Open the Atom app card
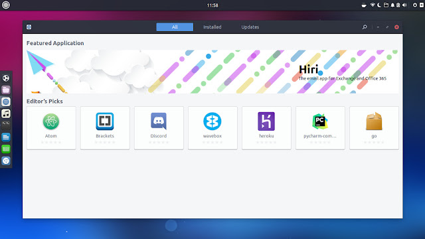This screenshot has width=425, height=239. (x=51, y=128)
